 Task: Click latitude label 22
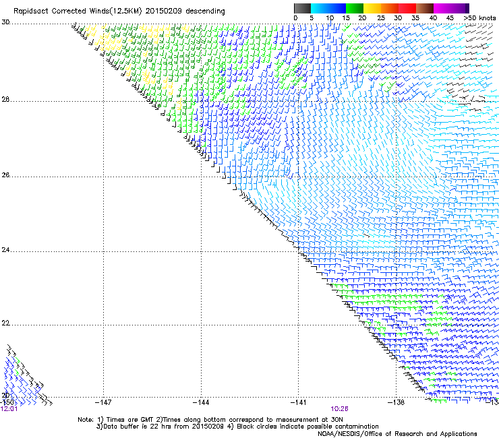(x=5, y=323)
